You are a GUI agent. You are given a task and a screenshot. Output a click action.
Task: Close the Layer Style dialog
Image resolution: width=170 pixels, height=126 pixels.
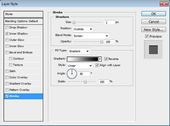tap(164, 4)
